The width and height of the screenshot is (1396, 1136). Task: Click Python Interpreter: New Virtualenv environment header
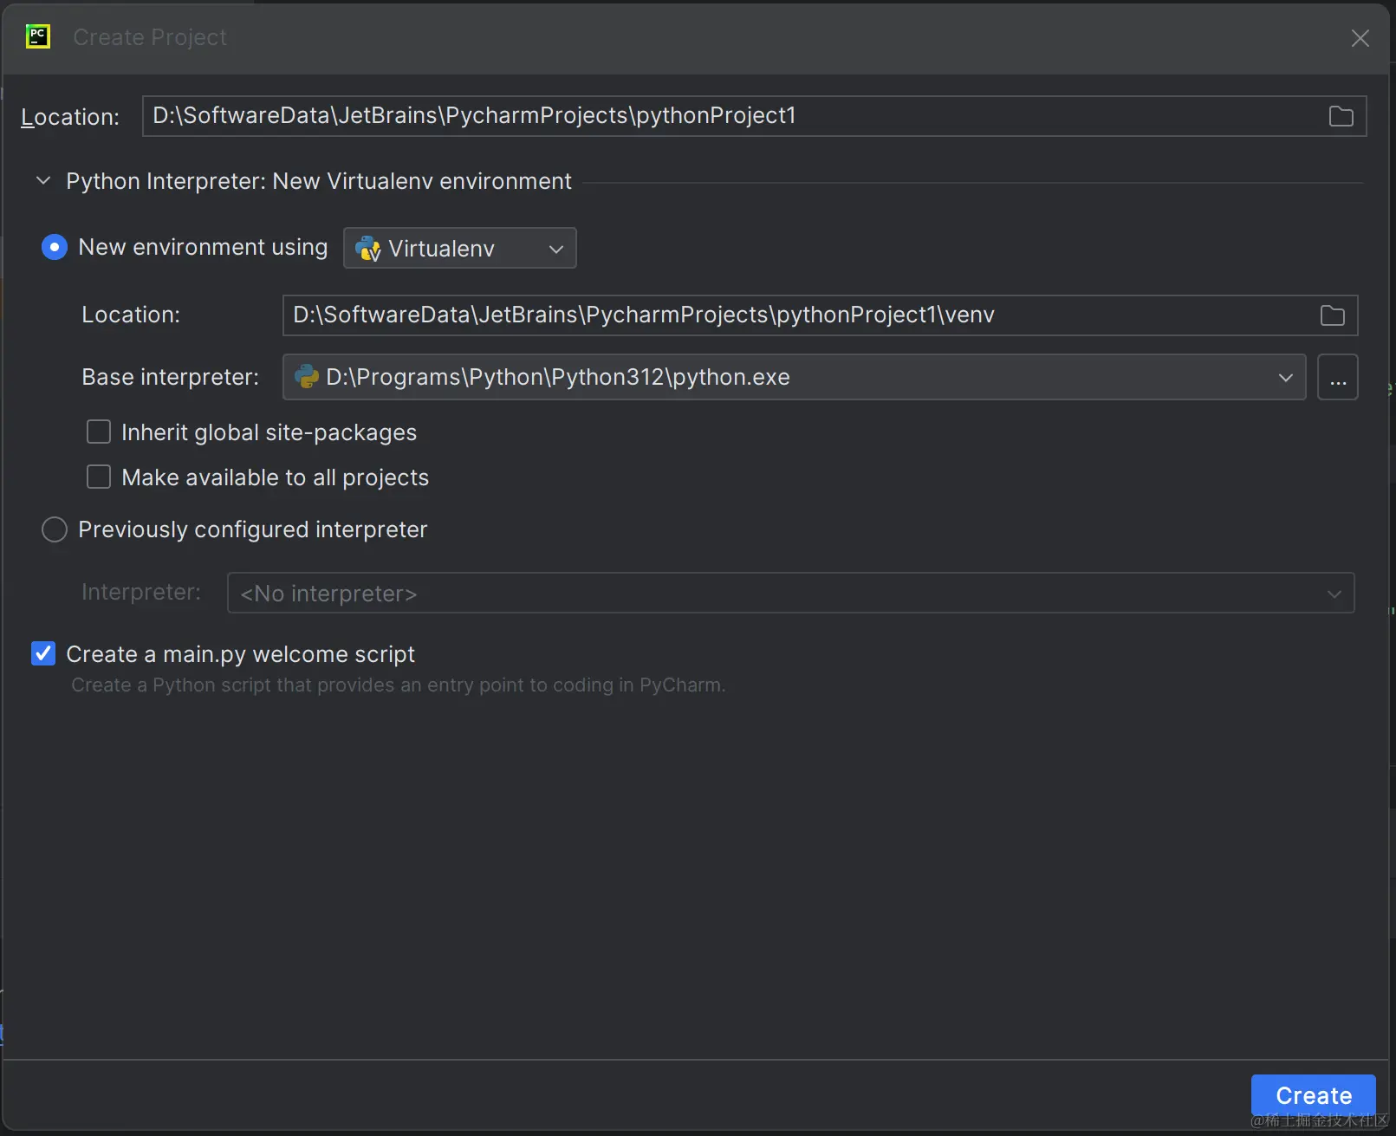click(x=319, y=181)
